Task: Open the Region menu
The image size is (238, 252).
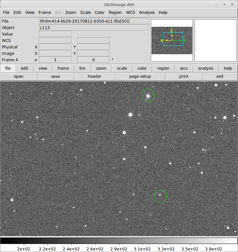Action: pyautogui.click(x=115, y=12)
